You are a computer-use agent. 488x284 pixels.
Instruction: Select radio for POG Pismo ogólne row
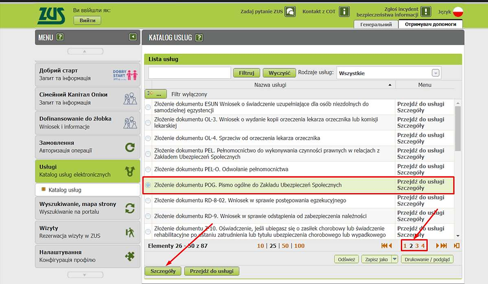(148, 185)
